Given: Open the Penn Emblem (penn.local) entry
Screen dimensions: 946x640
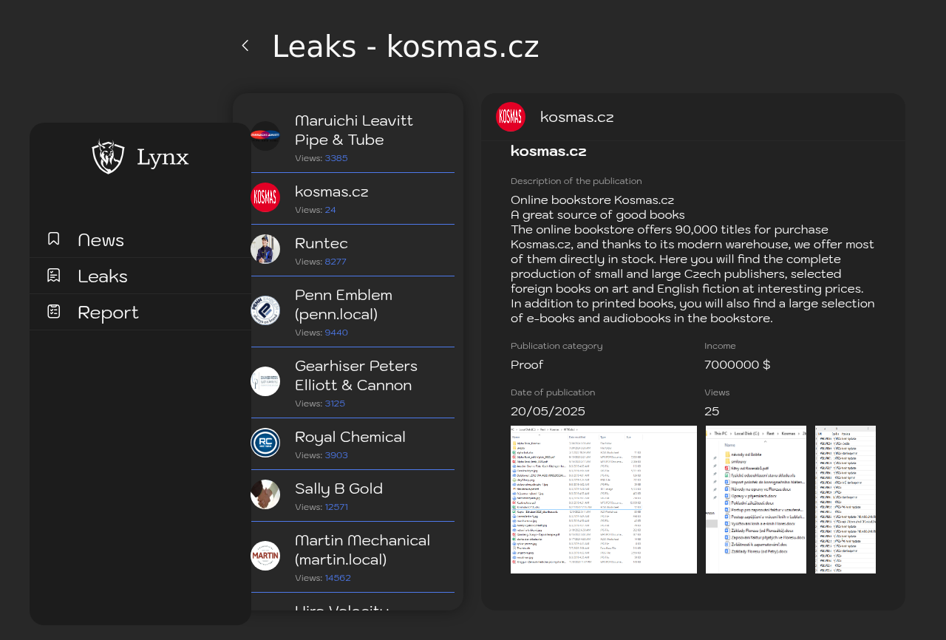Looking at the screenshot, I should [x=353, y=312].
